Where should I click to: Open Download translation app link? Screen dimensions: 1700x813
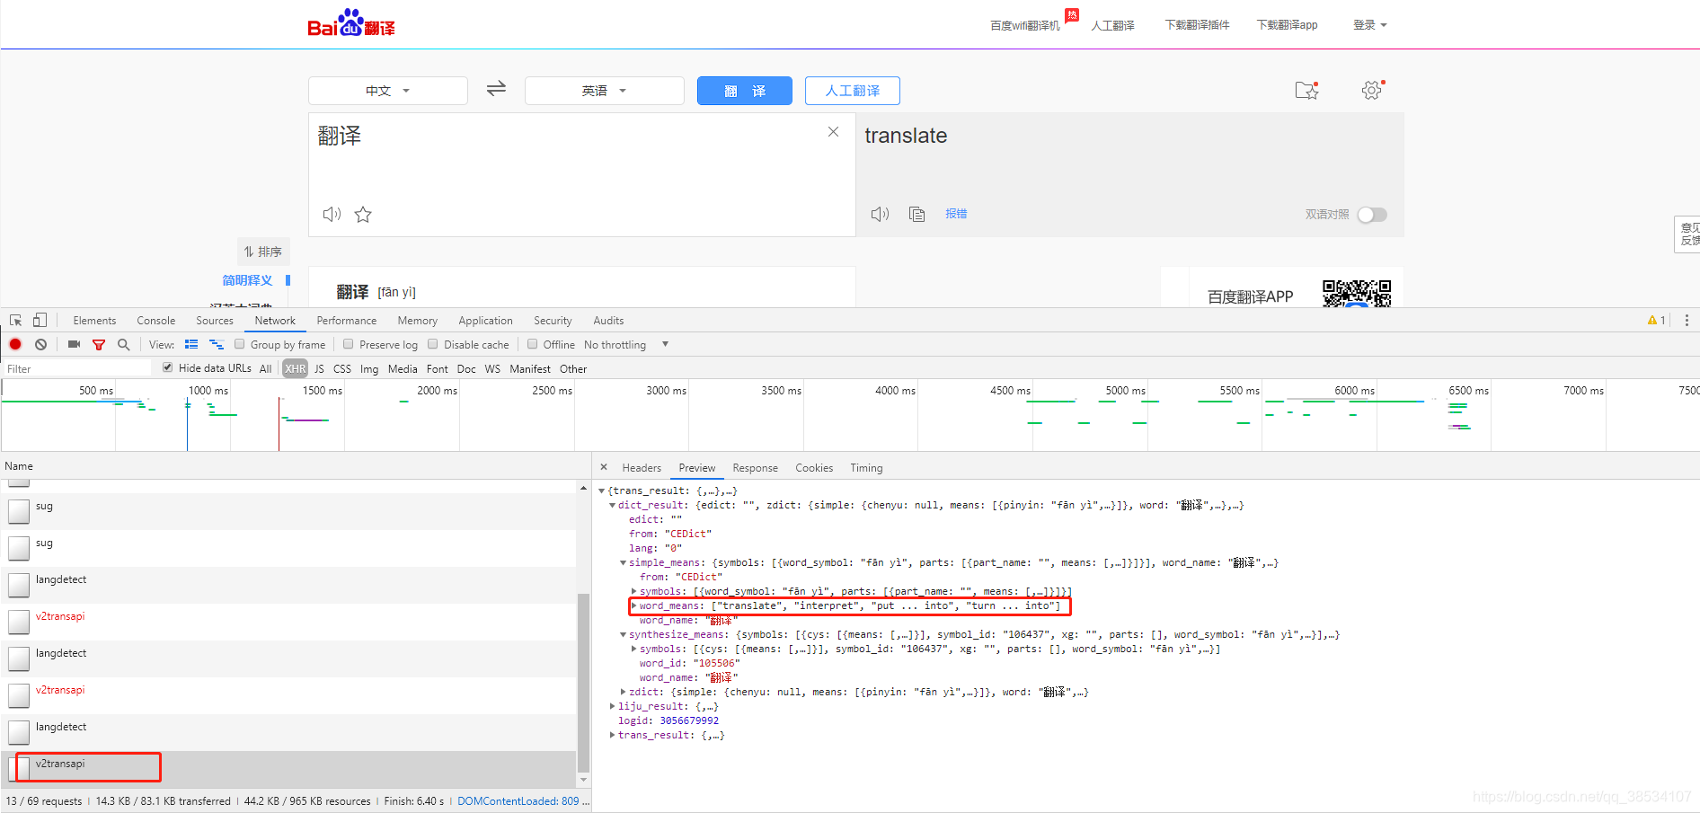pos(1287,25)
